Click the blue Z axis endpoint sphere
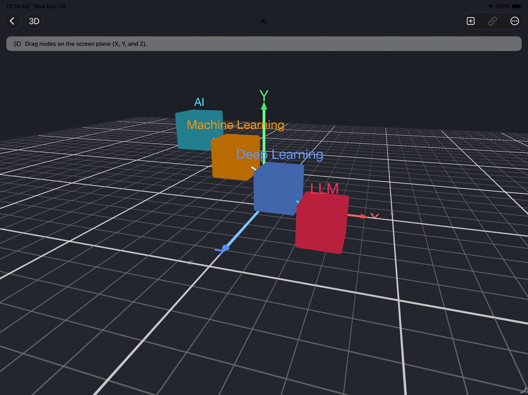The width and height of the screenshot is (528, 395). [x=226, y=248]
